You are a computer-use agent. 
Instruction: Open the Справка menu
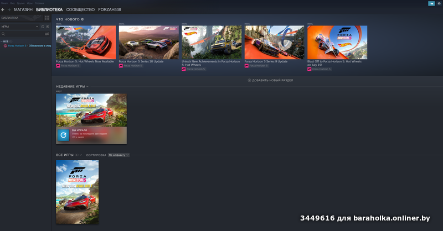(x=39, y=3)
